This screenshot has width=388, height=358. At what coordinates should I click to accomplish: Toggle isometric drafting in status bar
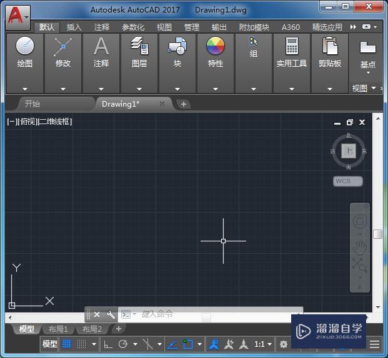click(147, 344)
